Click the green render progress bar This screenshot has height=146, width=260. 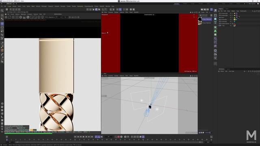[x=28, y=133]
